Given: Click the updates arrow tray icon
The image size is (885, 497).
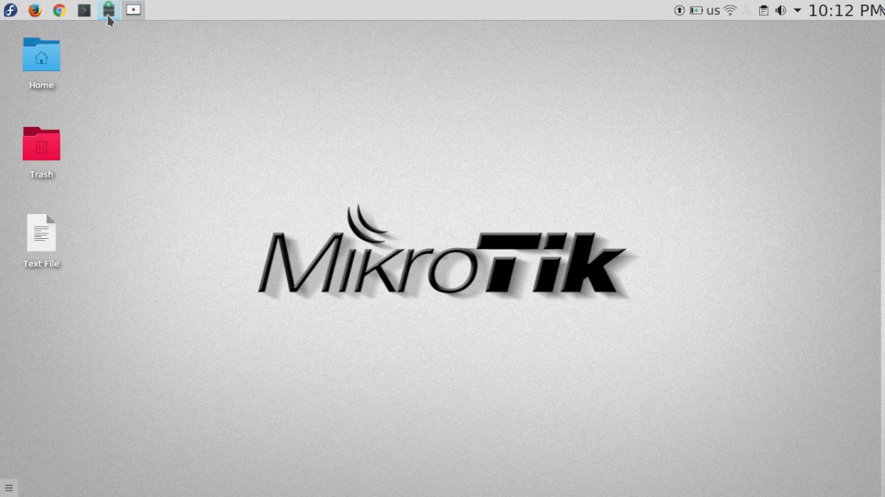Looking at the screenshot, I should pyautogui.click(x=680, y=10).
